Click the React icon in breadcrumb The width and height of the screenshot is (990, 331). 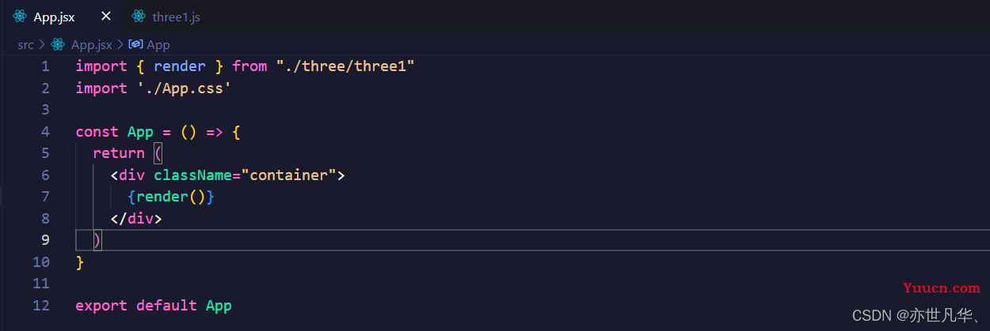(x=57, y=45)
